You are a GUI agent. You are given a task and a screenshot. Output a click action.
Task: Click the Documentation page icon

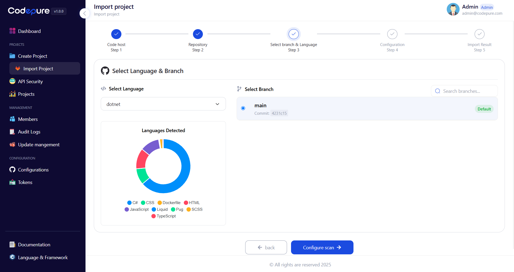point(12,244)
